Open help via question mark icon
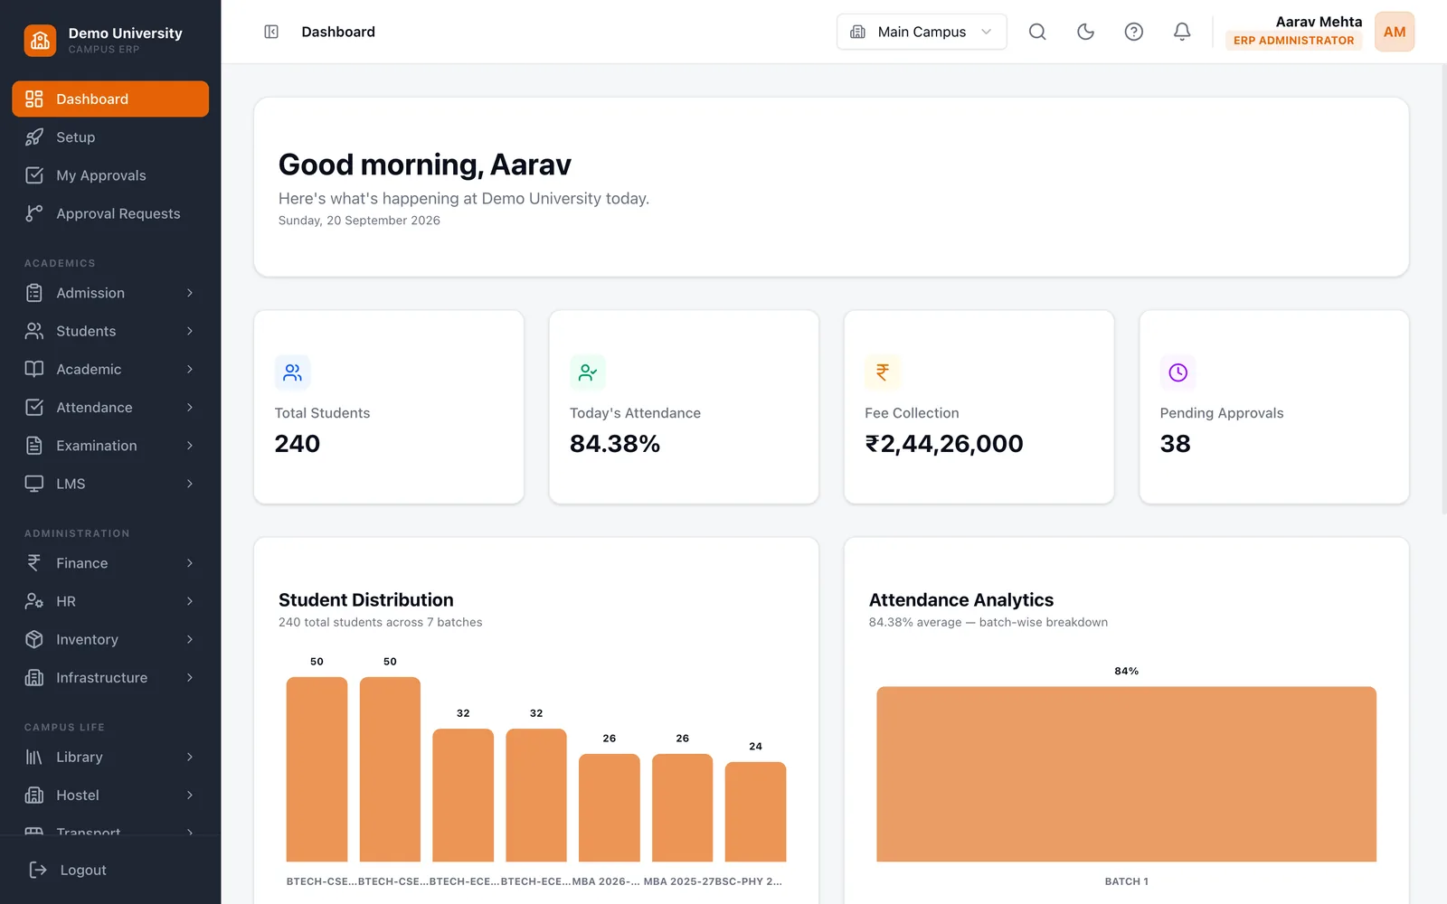 click(1133, 32)
